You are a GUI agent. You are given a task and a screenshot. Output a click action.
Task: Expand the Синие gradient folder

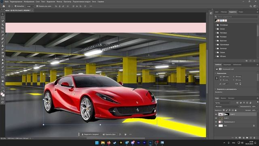215,29
